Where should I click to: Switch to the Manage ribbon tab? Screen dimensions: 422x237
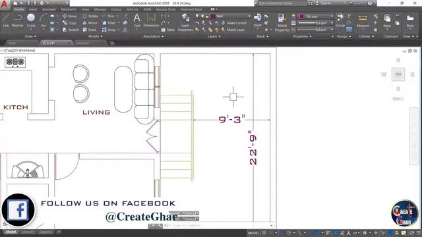(100, 9)
